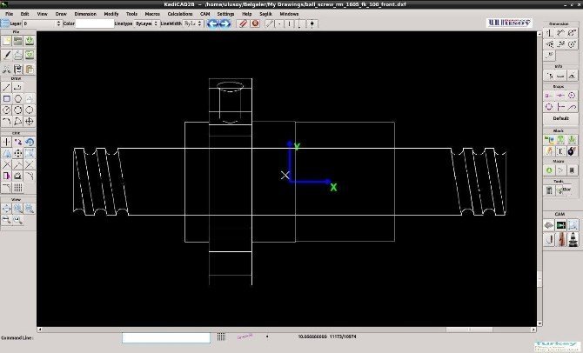Click the red cancel icon in toolbar
Viewport: 583px width, 353px height.
tap(255, 23)
